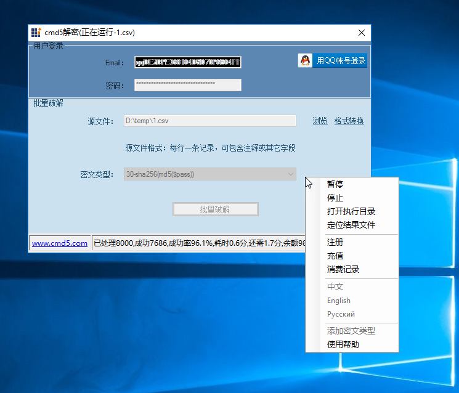This screenshot has width=459, height=393.
Task: Click the 用户登录 group label
Action: (48, 46)
